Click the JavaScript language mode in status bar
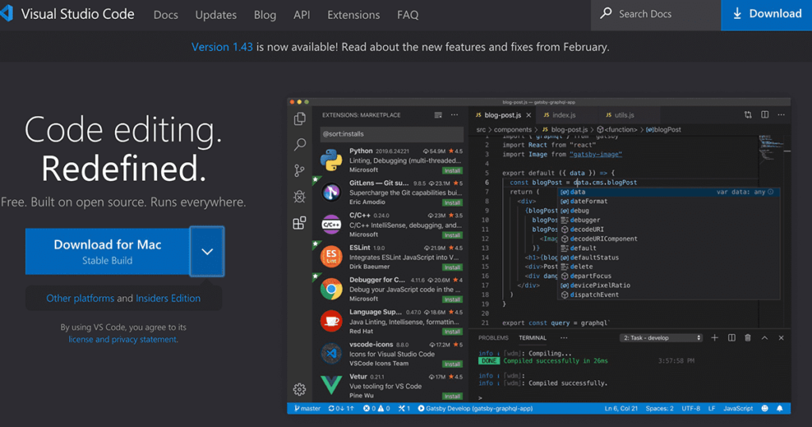Image resolution: width=812 pixels, height=427 pixels. tap(738, 408)
